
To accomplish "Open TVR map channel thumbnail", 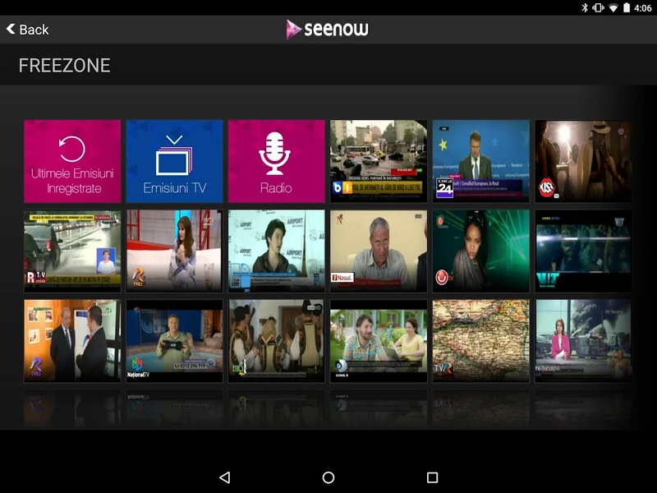I will point(481,341).
